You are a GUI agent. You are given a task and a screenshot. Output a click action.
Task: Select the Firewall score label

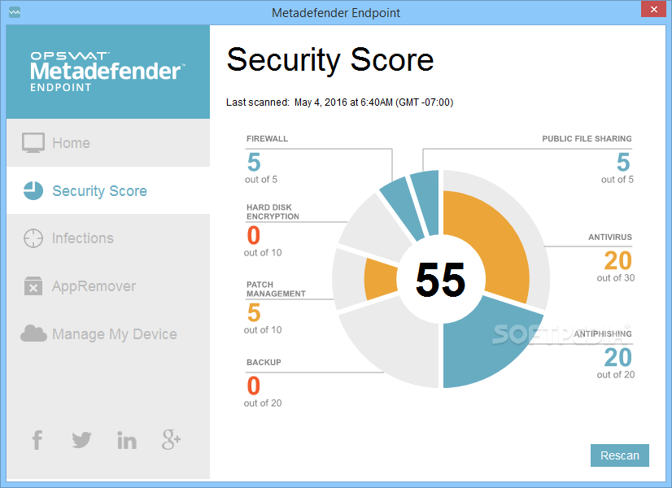point(267,139)
